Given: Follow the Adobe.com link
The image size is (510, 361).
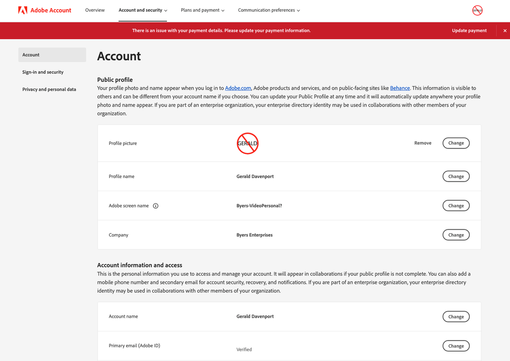Looking at the screenshot, I should [x=238, y=88].
